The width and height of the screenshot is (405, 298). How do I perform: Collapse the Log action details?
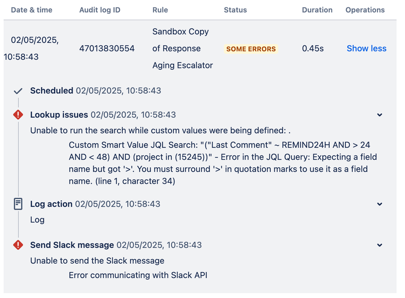point(379,204)
